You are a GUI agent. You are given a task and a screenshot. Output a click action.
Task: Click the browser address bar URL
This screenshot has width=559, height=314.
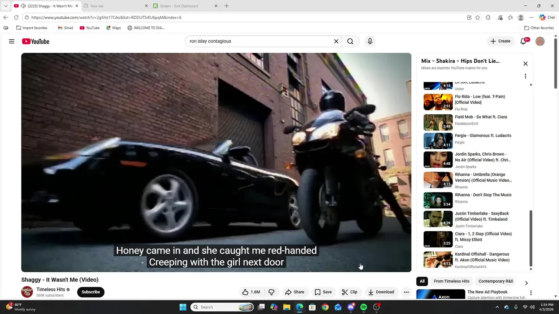click(x=106, y=17)
